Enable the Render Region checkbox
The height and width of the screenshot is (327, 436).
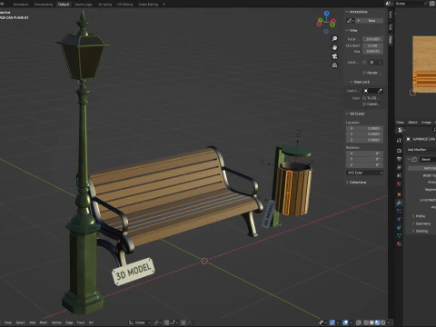click(364, 73)
